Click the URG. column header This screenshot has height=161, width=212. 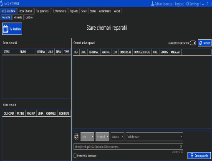point(155,52)
